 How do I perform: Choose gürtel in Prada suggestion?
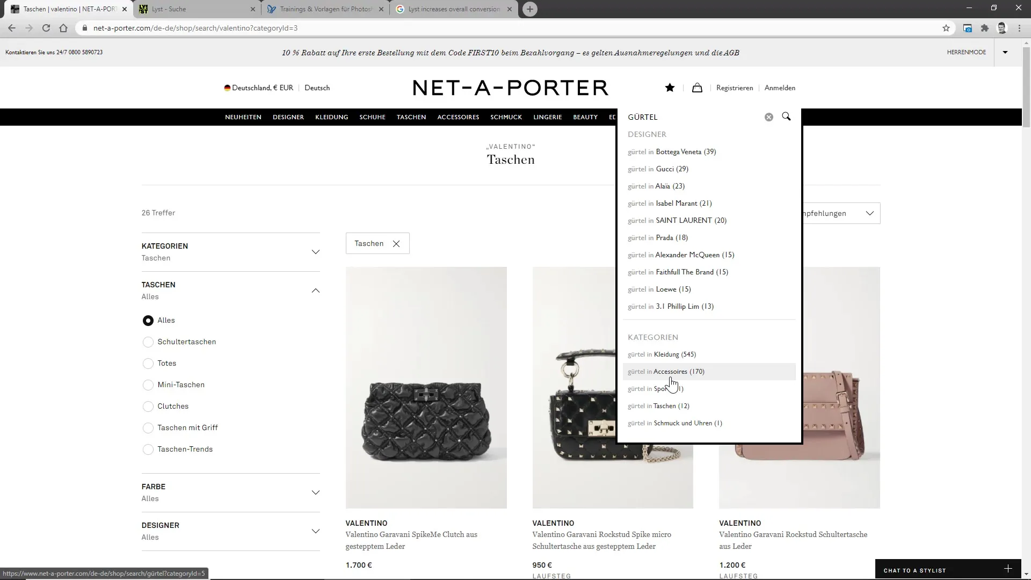click(x=709, y=238)
